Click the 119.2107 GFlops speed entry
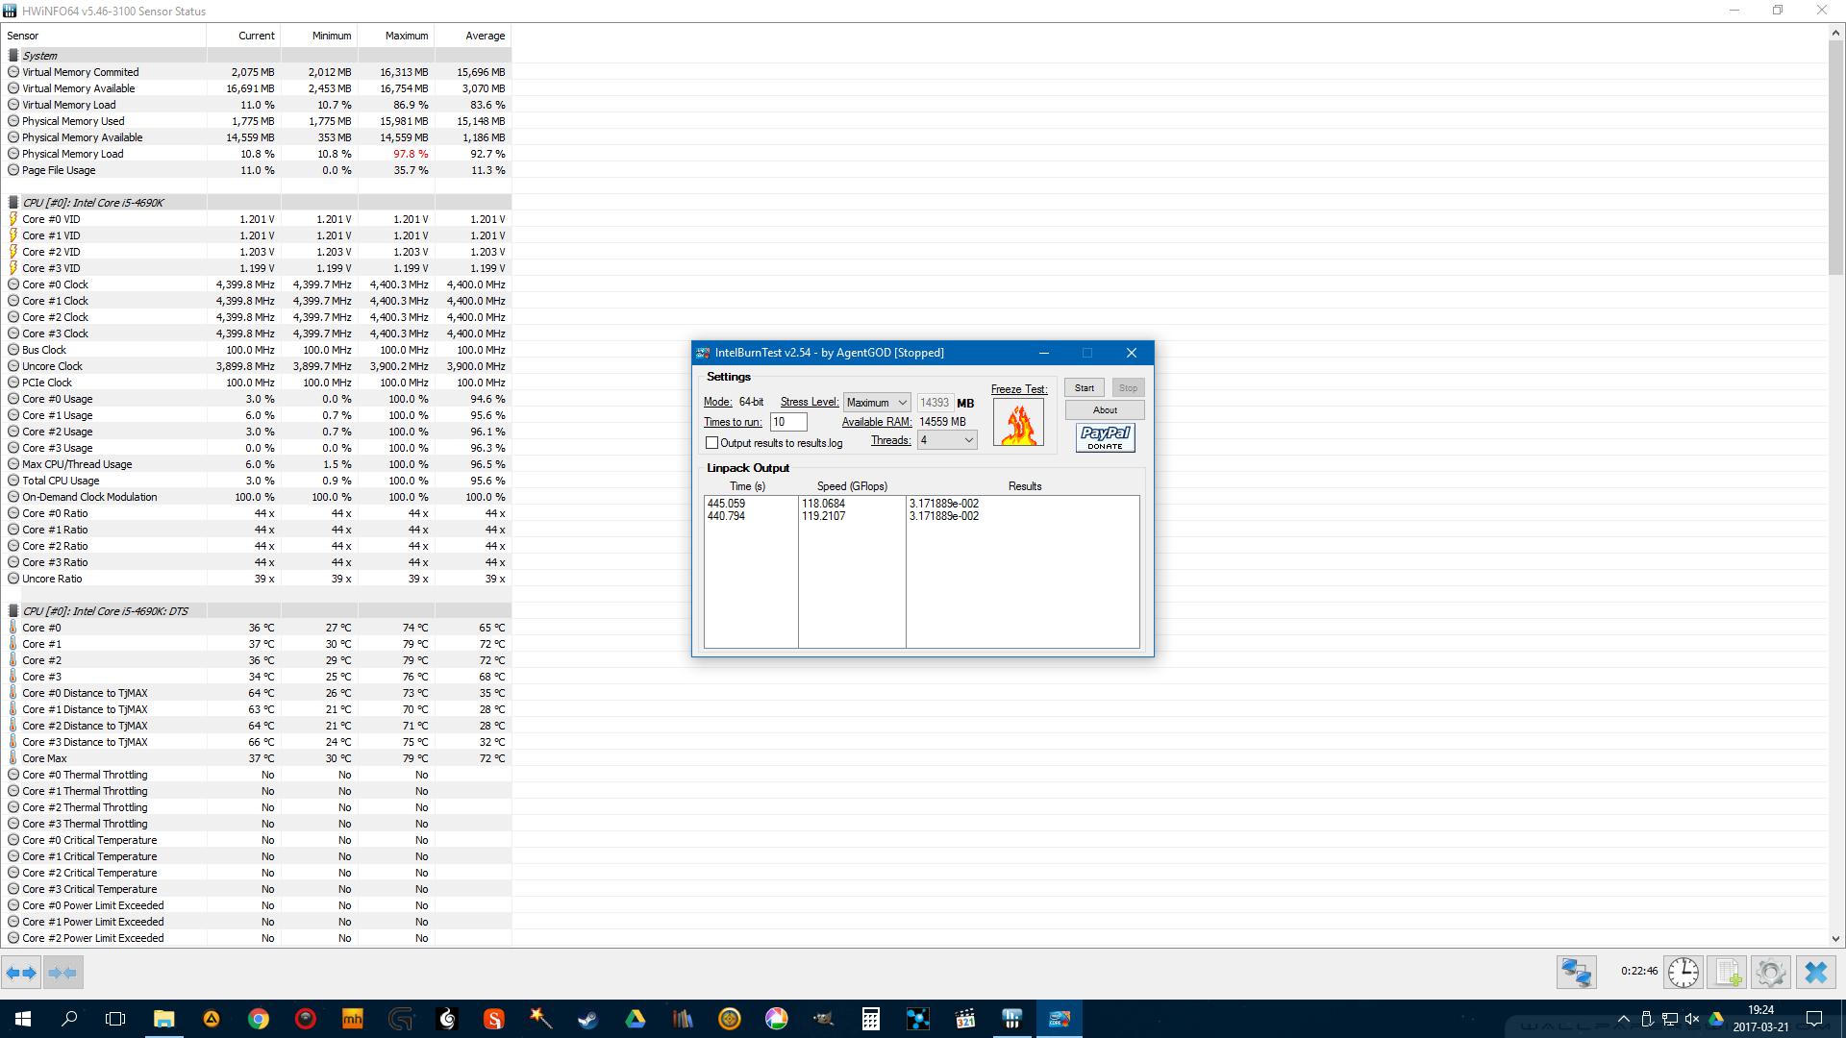 [x=824, y=516]
